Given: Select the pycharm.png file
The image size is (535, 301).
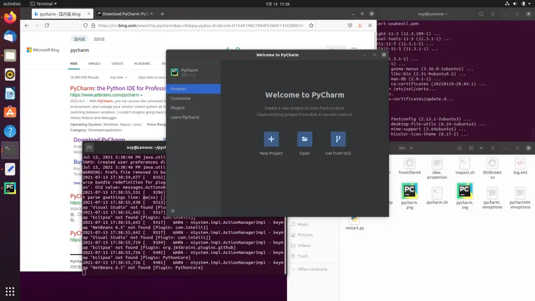Looking at the screenshot, I should click(x=409, y=196).
